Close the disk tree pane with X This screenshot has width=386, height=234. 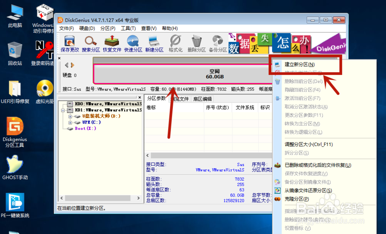point(140,97)
